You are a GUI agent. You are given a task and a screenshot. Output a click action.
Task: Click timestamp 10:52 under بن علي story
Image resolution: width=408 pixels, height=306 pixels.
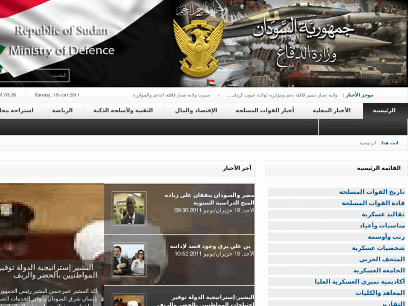(x=214, y=254)
